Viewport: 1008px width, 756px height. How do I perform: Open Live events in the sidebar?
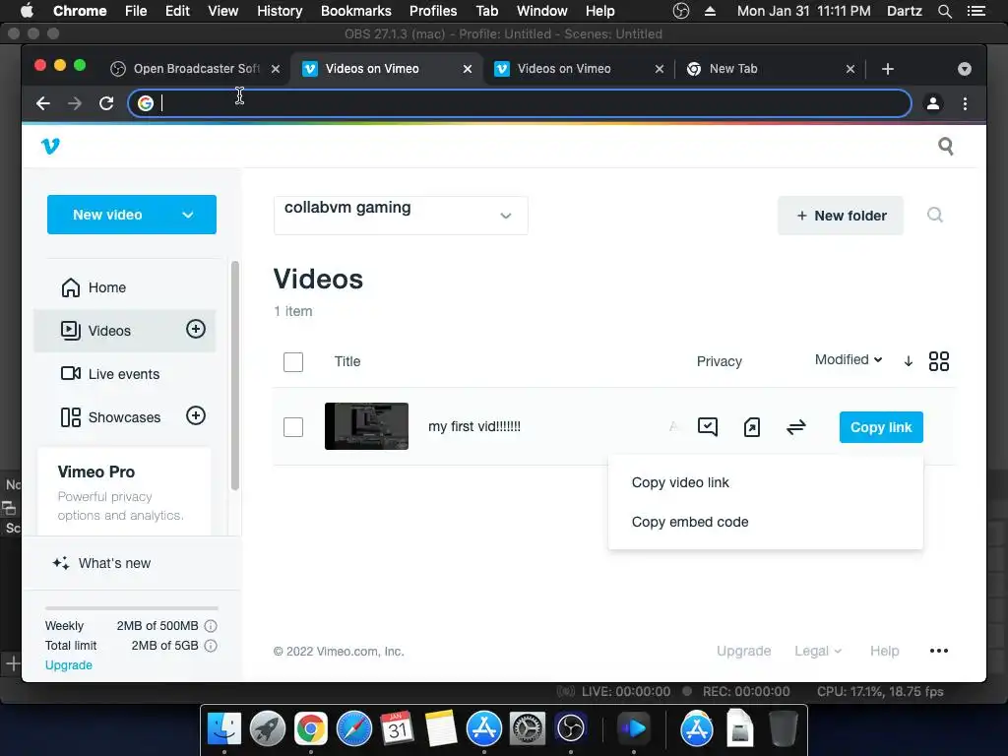click(124, 373)
